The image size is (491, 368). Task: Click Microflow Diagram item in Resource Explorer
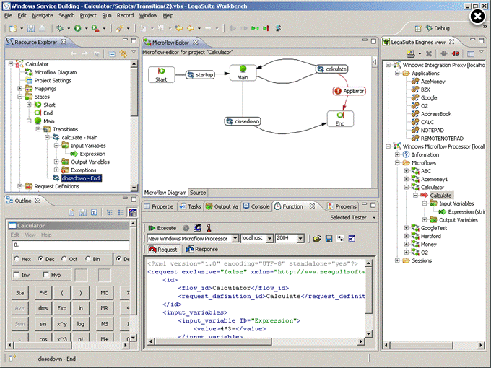[56, 72]
